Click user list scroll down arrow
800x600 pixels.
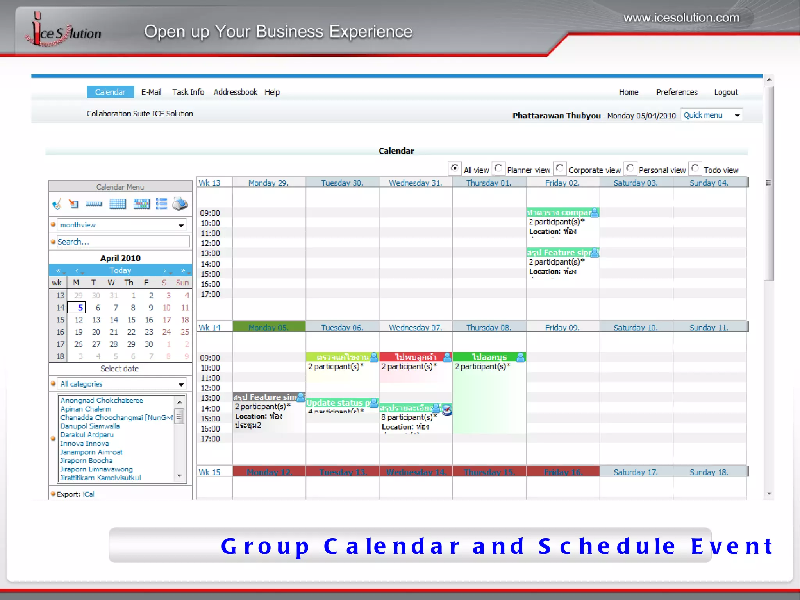click(180, 476)
